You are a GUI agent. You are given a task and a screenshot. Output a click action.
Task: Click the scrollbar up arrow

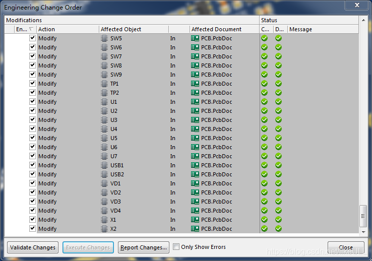pos(363,20)
